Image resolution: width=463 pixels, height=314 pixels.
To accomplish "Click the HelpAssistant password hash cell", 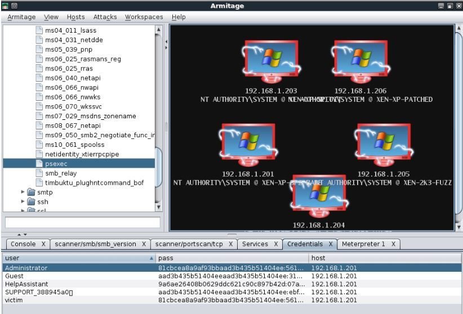I will (231, 284).
